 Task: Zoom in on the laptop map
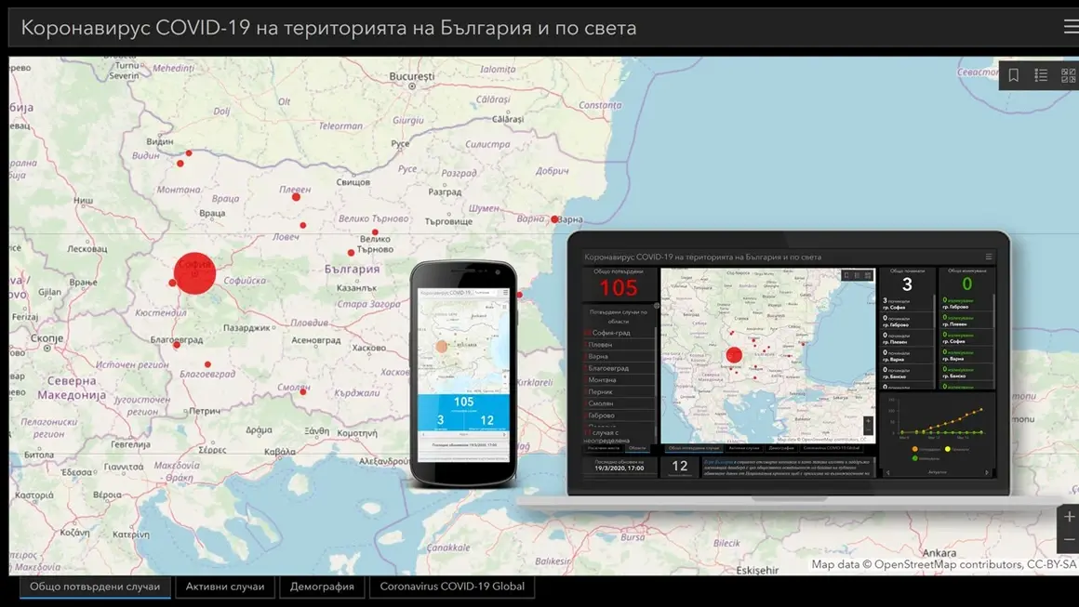click(869, 421)
